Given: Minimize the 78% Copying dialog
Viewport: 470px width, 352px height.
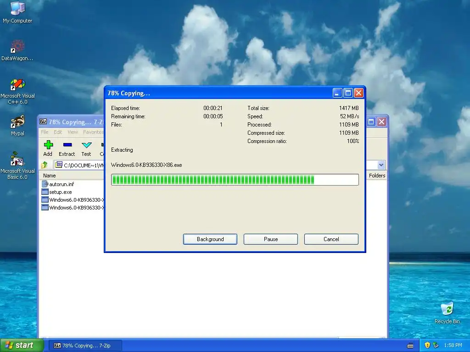Looking at the screenshot, I should (337, 93).
